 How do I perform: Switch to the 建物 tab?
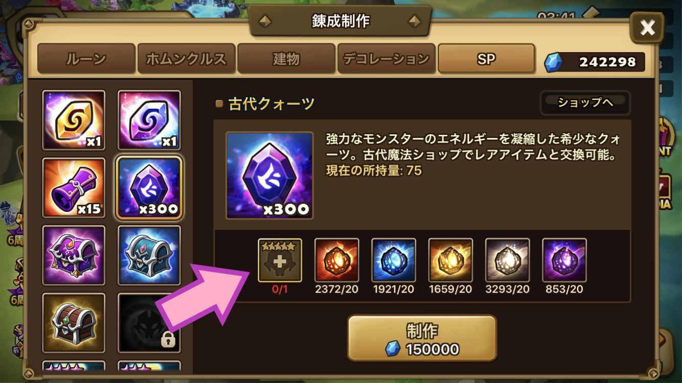[286, 59]
